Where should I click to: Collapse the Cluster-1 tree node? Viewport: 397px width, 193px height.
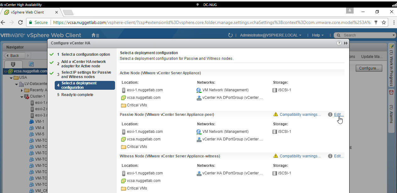click(x=22, y=97)
